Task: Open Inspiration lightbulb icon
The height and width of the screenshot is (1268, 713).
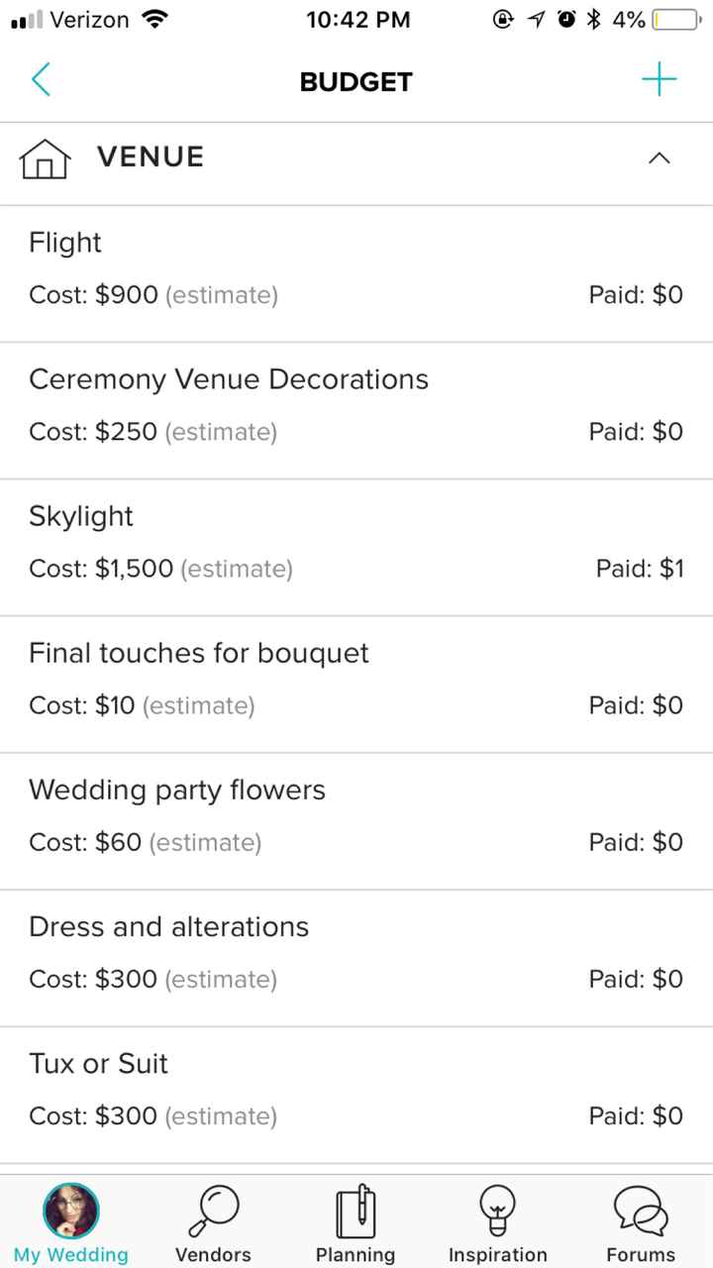Action: click(497, 1211)
